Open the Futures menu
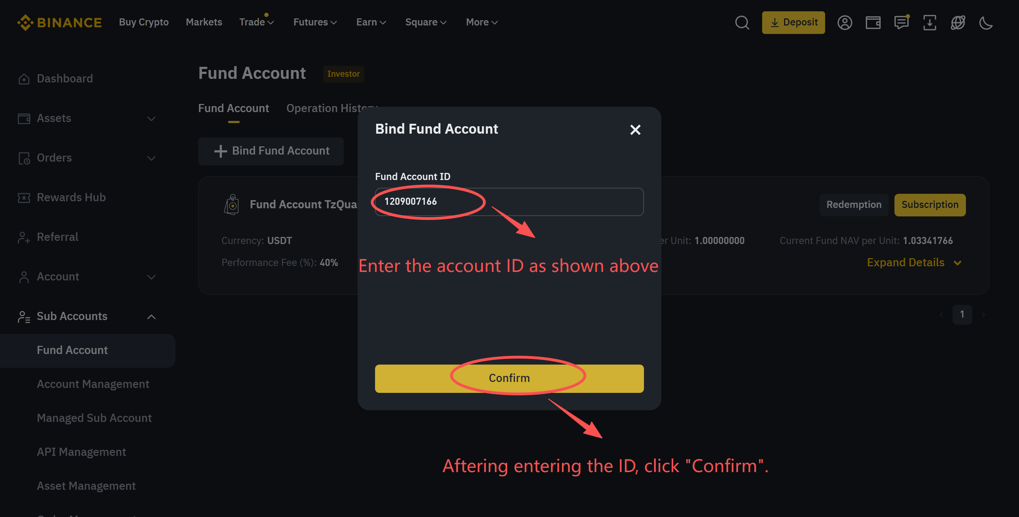The height and width of the screenshot is (517, 1019). tap(315, 22)
